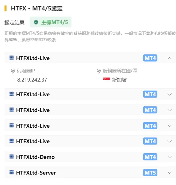
Task: Click the green shield icon in the result badge
Action: coord(36,22)
